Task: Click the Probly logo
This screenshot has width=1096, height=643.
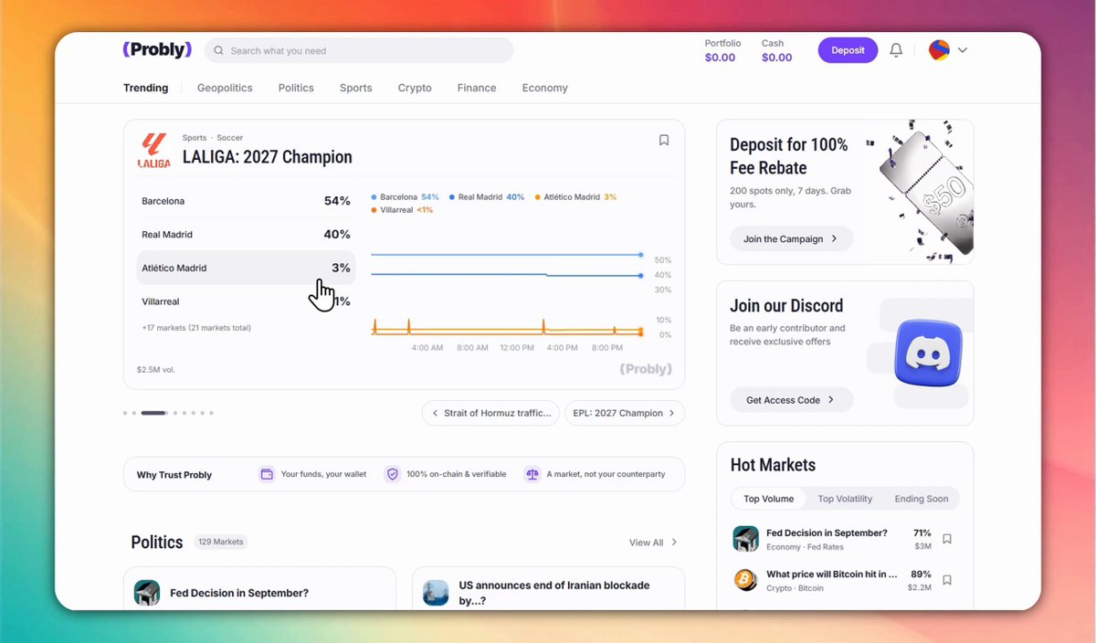Action: [x=157, y=50]
